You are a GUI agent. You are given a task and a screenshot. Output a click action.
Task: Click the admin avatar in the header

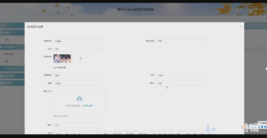(251, 9)
